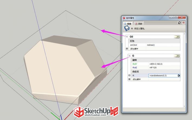Click the 自定义 section header in G
The height and width of the screenshot is (120, 192).
tap(155, 72)
